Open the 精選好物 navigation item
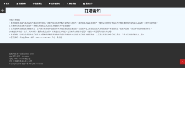Screen dimensions: 185x139 [x=21, y=4]
